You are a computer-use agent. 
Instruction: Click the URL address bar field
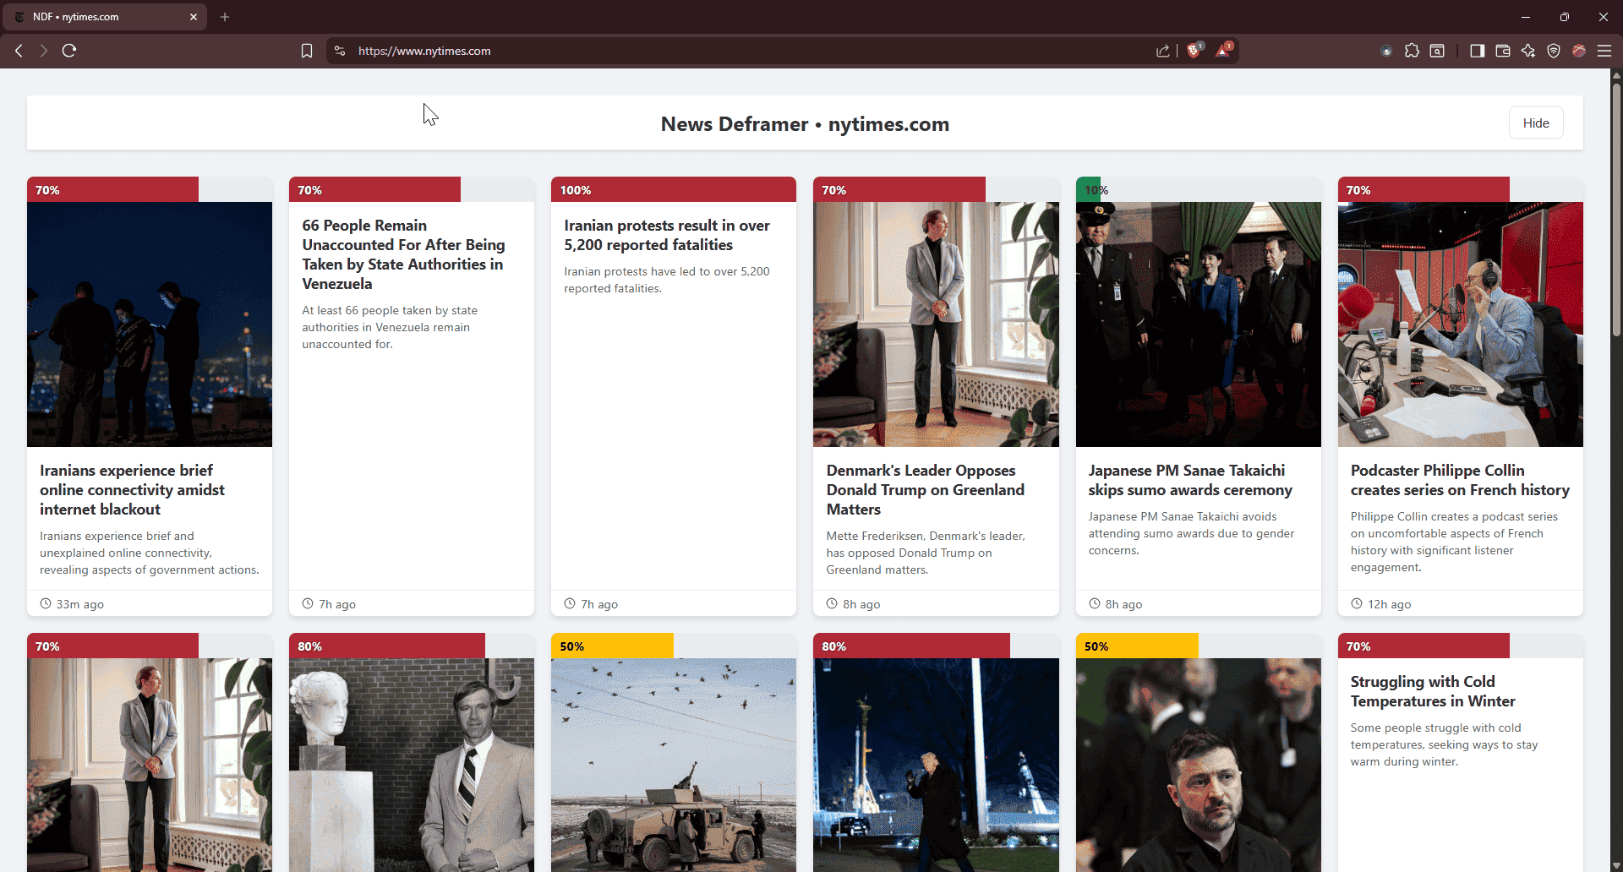point(744,51)
